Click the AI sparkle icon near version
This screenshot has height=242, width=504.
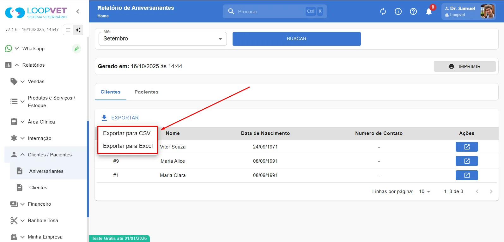78,30
